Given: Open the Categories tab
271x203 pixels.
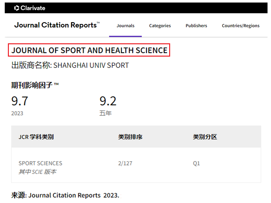Looking at the screenshot, I should click(x=160, y=26).
